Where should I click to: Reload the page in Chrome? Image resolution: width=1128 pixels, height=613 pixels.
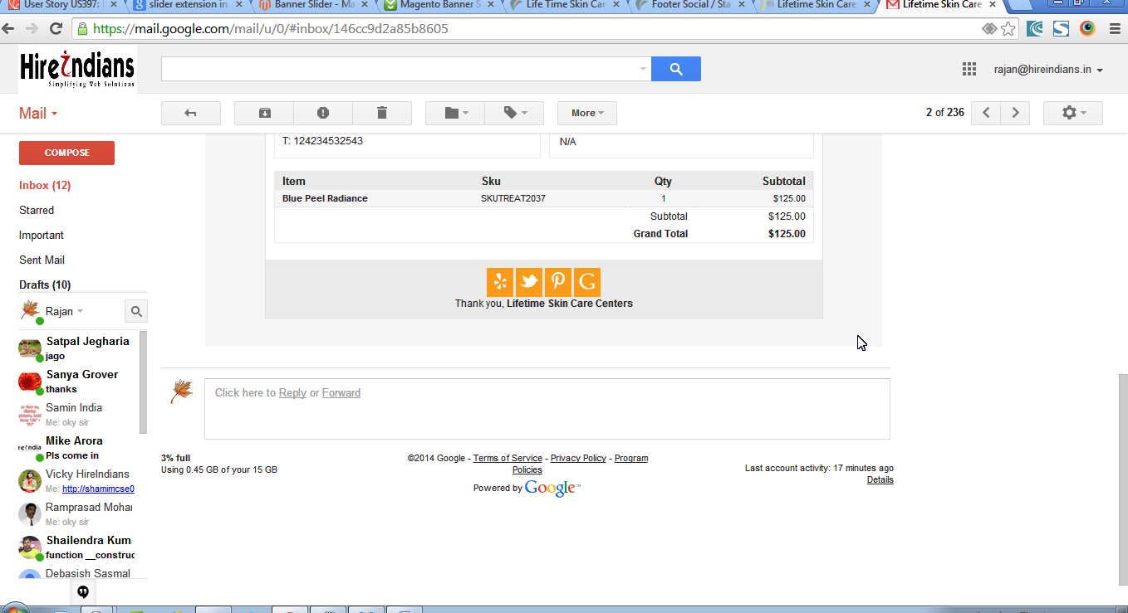point(56,29)
